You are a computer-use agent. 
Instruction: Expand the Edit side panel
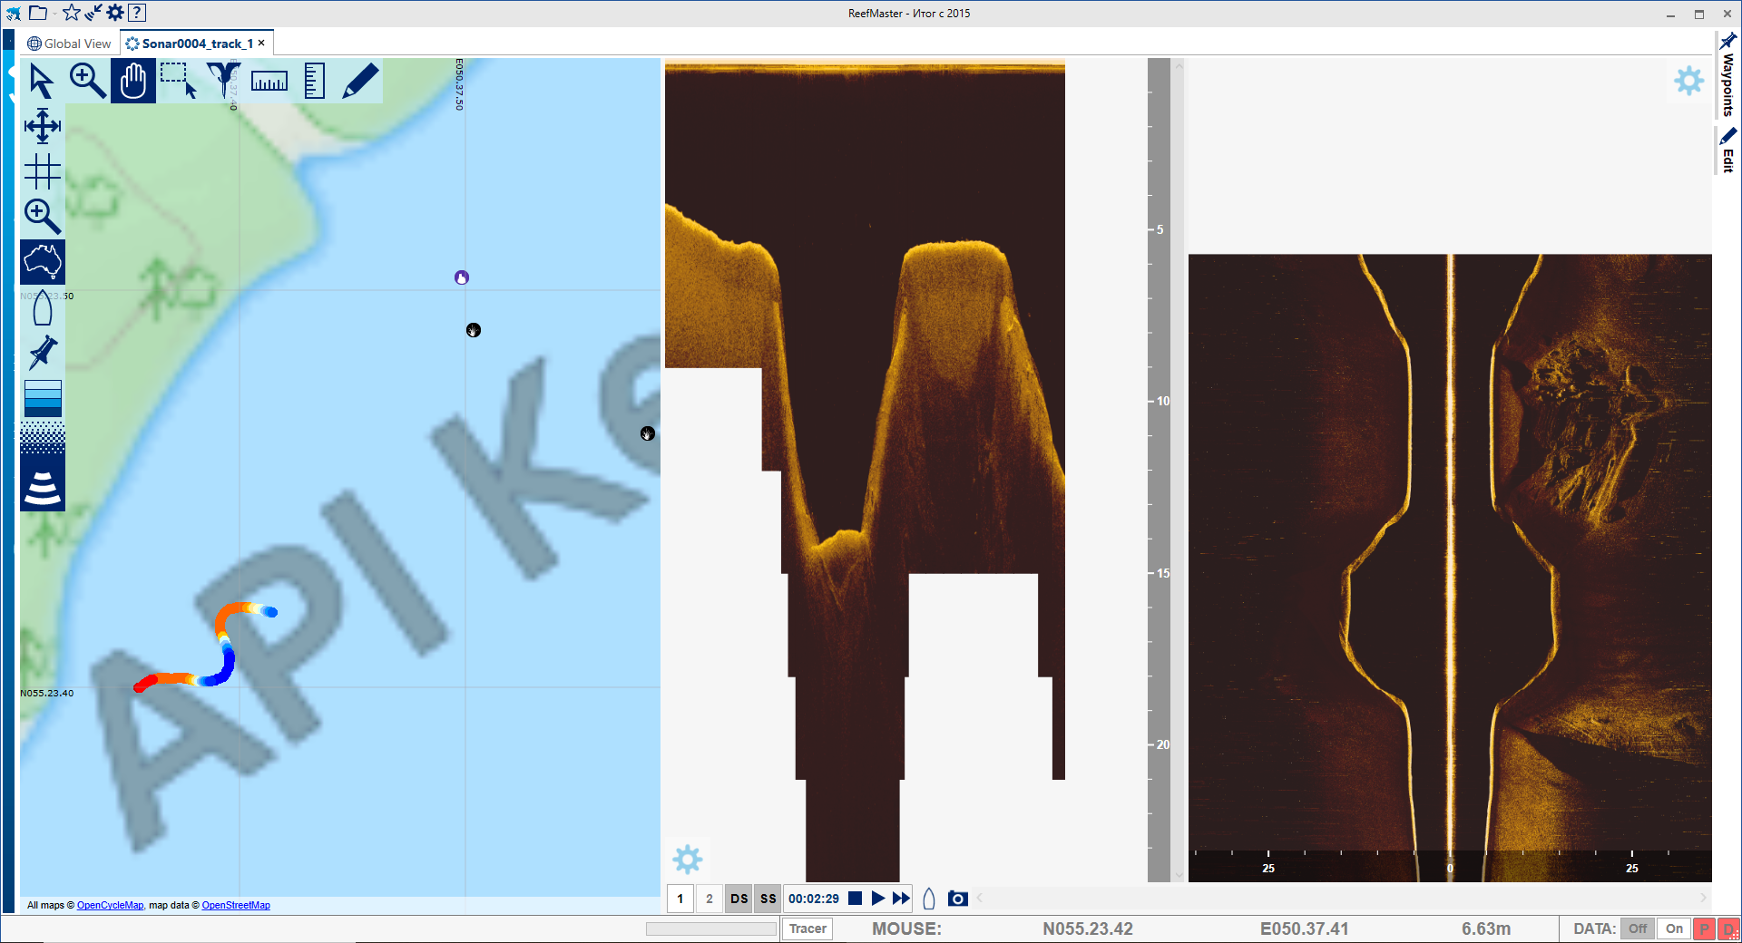pos(1727,151)
